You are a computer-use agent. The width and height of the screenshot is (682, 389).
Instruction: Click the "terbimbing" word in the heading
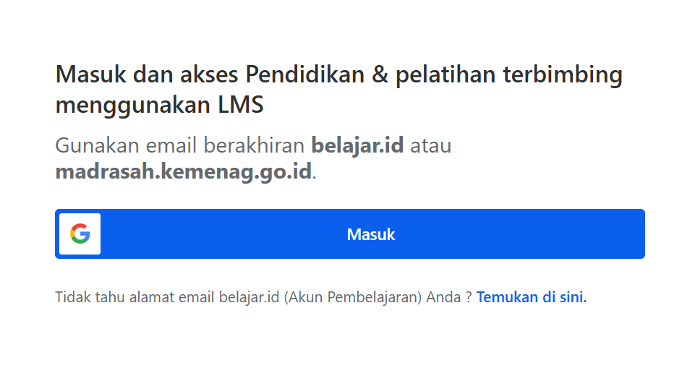(x=562, y=74)
